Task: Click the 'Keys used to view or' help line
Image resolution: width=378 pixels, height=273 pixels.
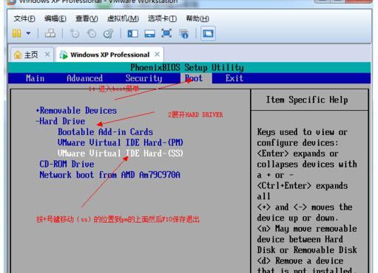Action: pyautogui.click(x=303, y=132)
